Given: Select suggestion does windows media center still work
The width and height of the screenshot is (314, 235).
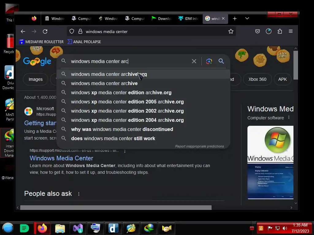Looking at the screenshot, I should click(144, 139).
